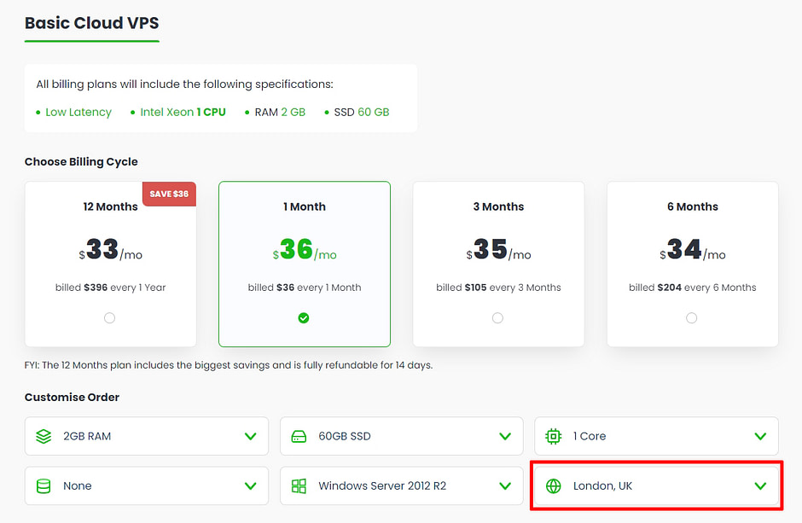This screenshot has height=523, width=802.
Task: Open the None option dropdown chevron
Action: [x=250, y=486]
